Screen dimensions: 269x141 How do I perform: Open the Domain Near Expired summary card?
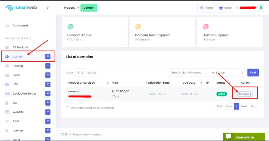point(162,32)
